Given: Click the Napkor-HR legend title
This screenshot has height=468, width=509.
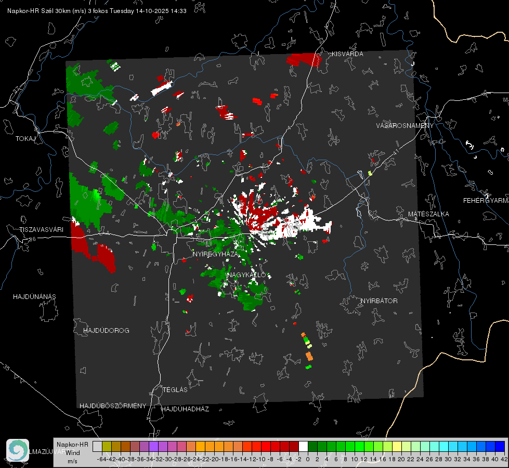Looking at the screenshot, I should coord(72,445).
